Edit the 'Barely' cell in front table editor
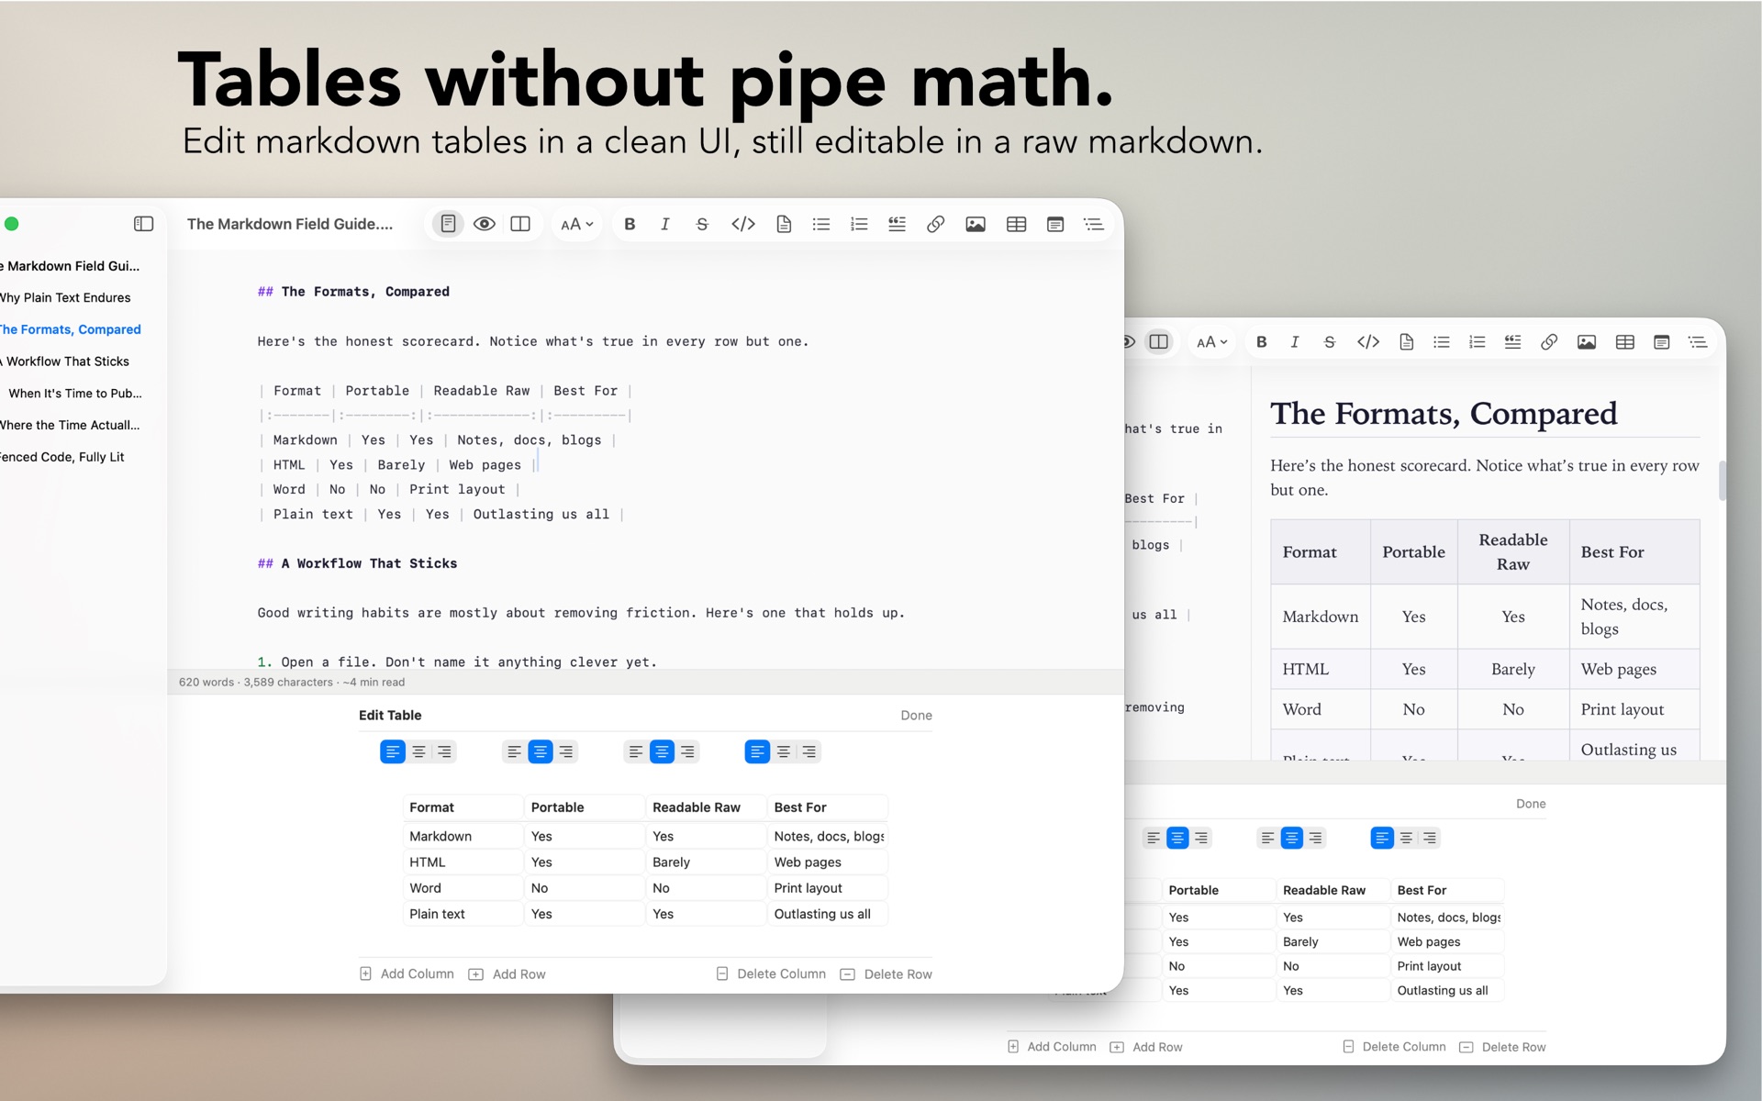 tap(706, 862)
